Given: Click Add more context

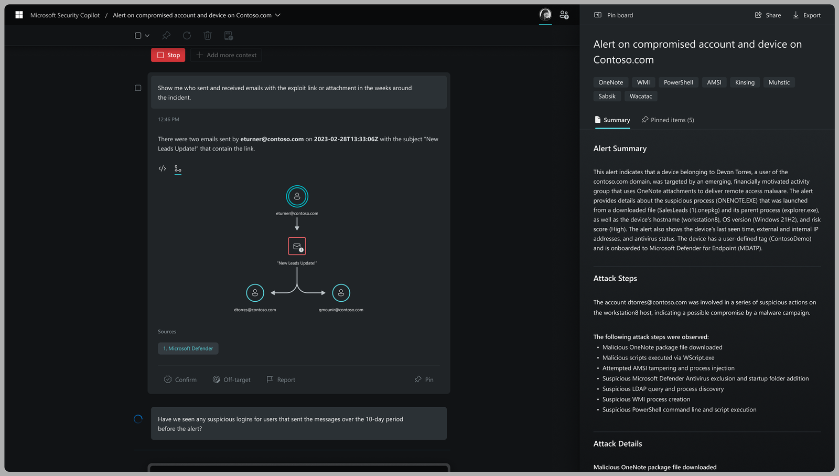Looking at the screenshot, I should point(226,55).
